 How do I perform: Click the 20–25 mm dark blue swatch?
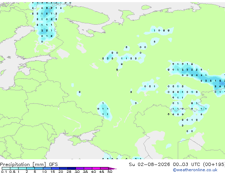click(x=64, y=168)
